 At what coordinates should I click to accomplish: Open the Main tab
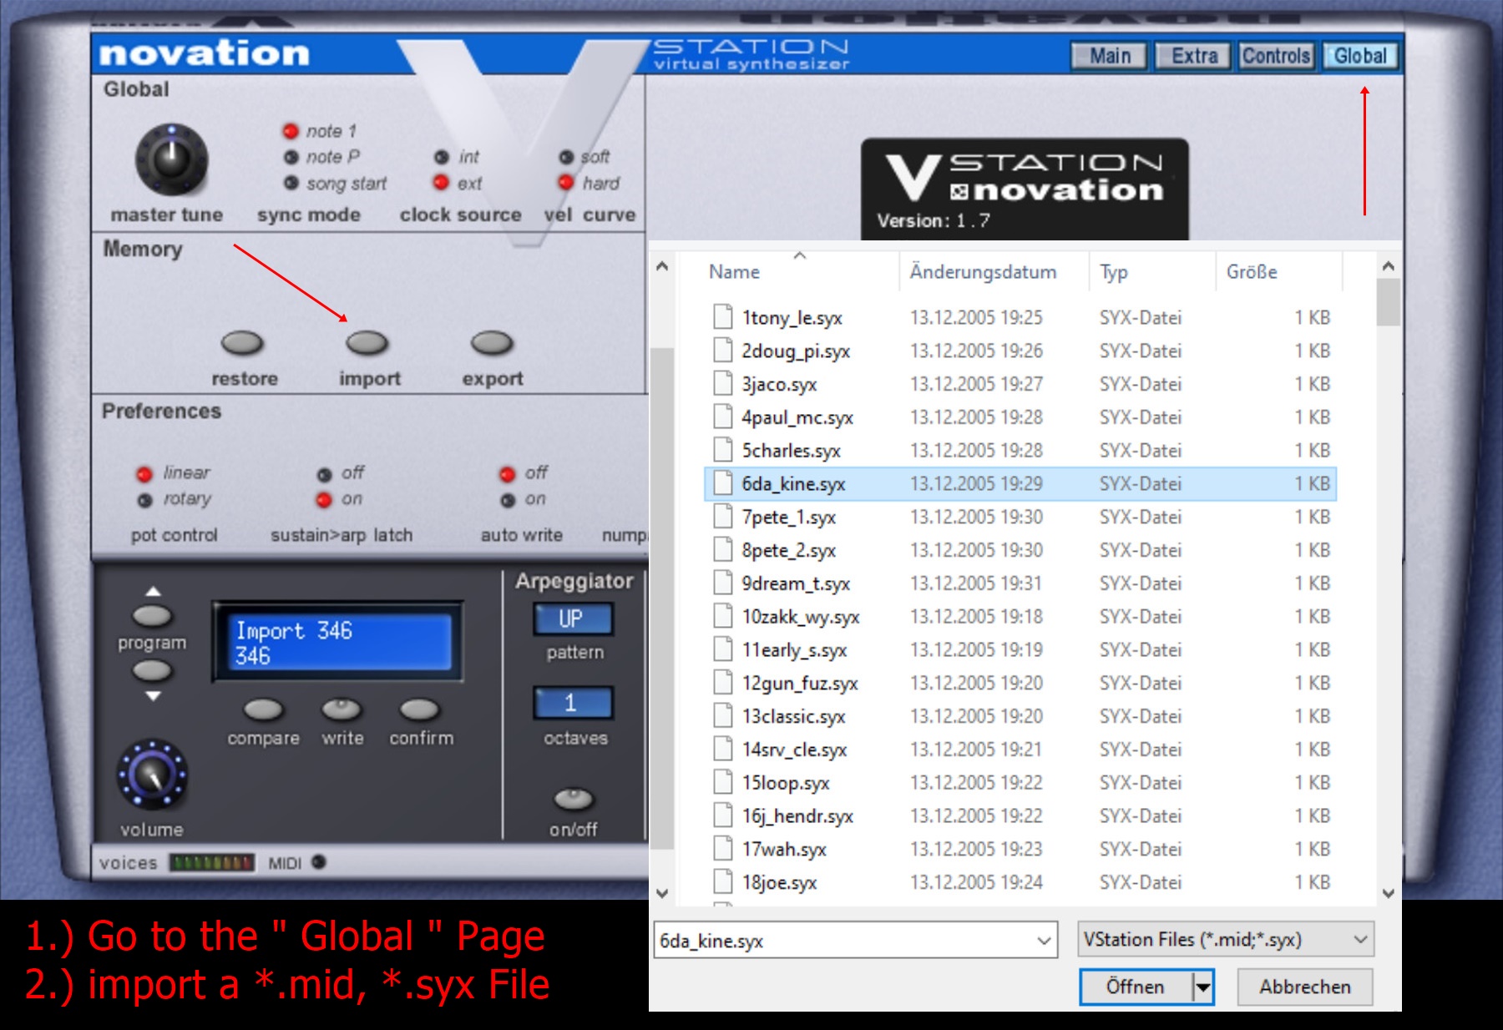(1110, 56)
